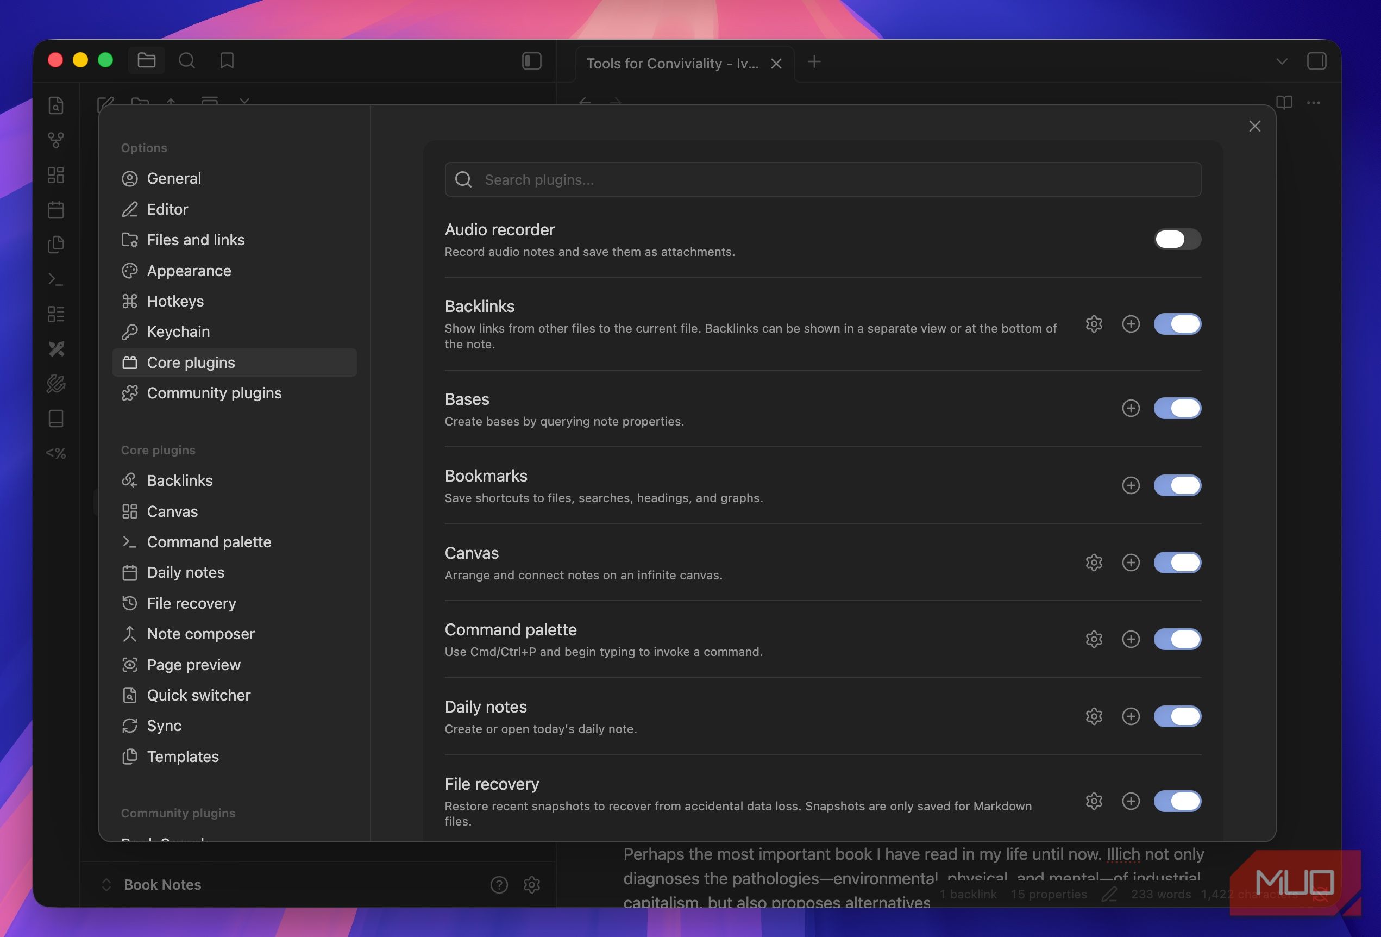Expand the tab list chevron in title bar
This screenshot has height=937, width=1381.
[1282, 61]
